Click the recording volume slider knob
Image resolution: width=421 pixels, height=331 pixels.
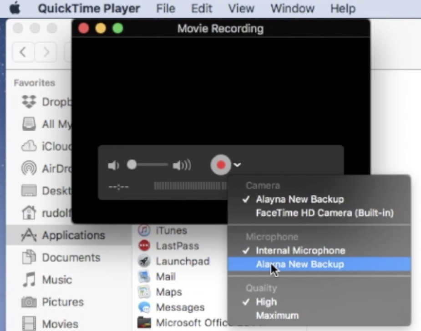click(x=132, y=165)
